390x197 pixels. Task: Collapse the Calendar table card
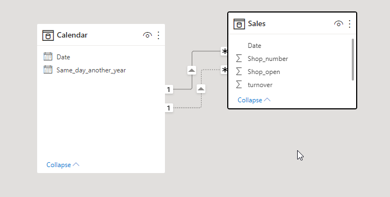pyautogui.click(x=63, y=165)
